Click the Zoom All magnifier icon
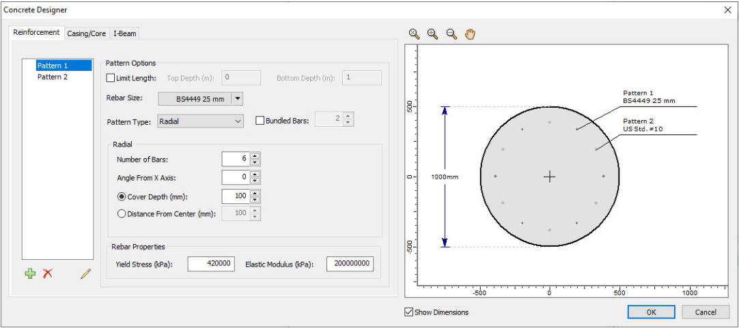Viewport: 739px width, 328px height. point(414,33)
